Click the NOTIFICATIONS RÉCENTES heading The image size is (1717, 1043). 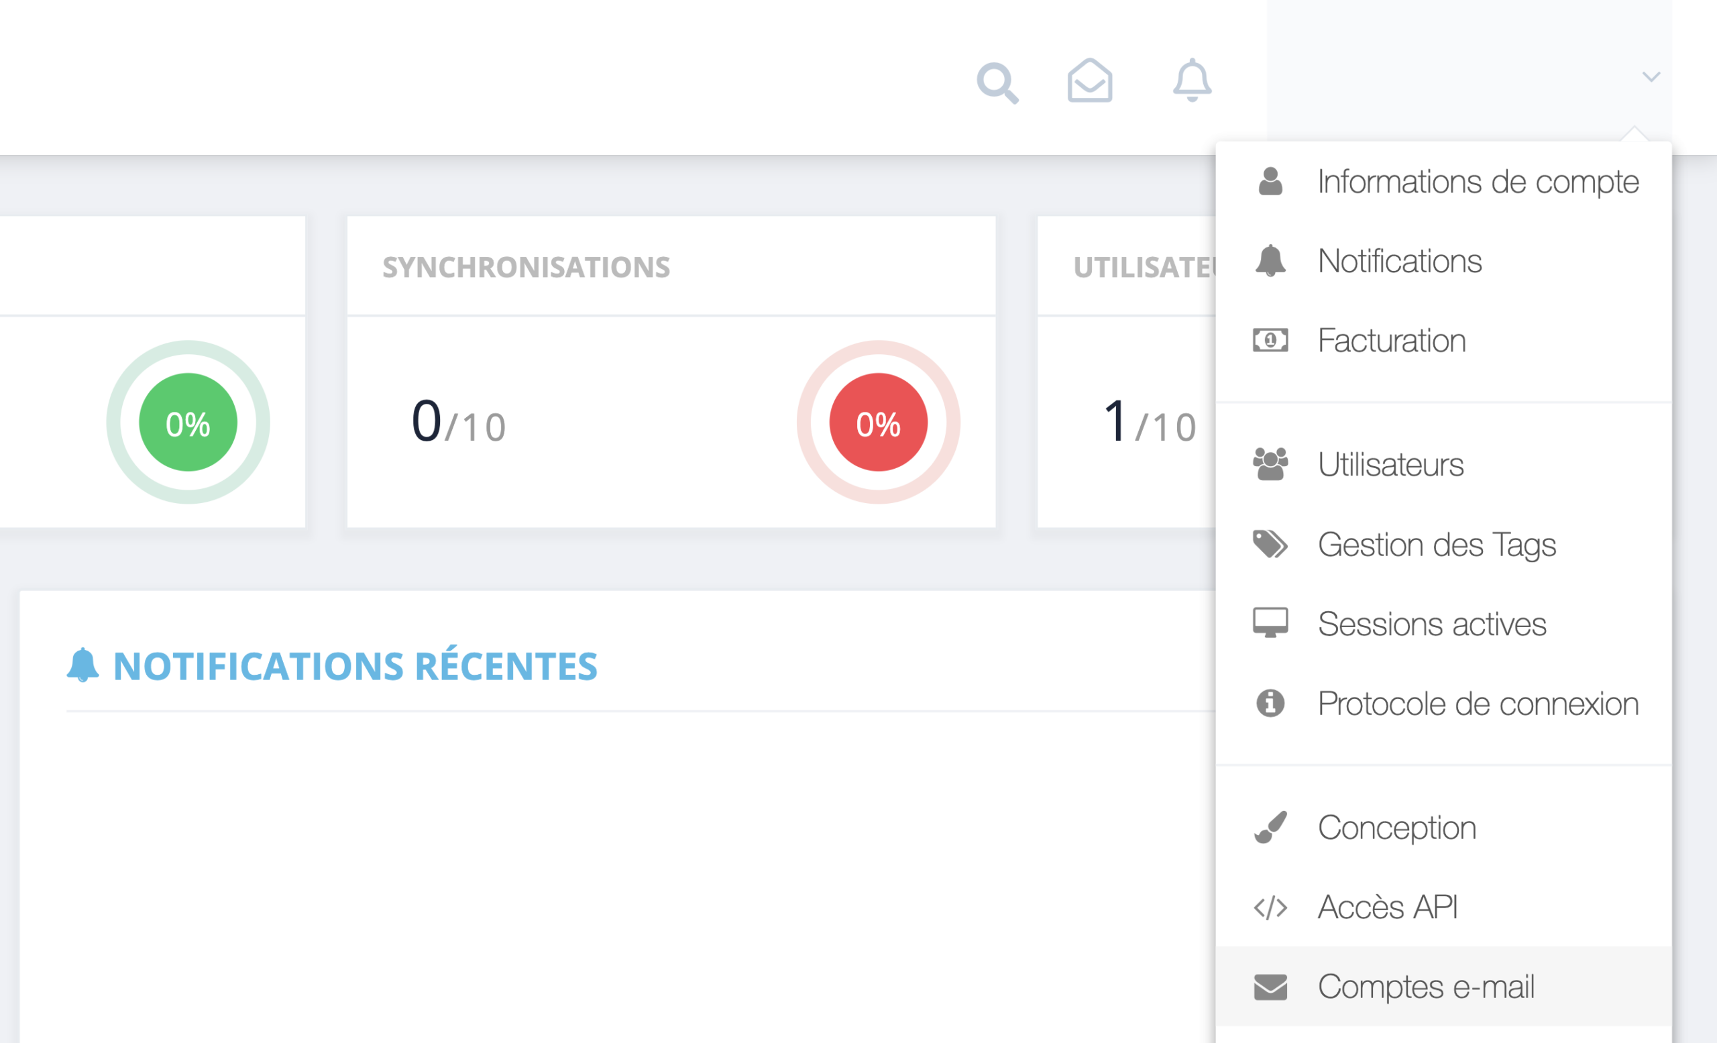tap(355, 666)
